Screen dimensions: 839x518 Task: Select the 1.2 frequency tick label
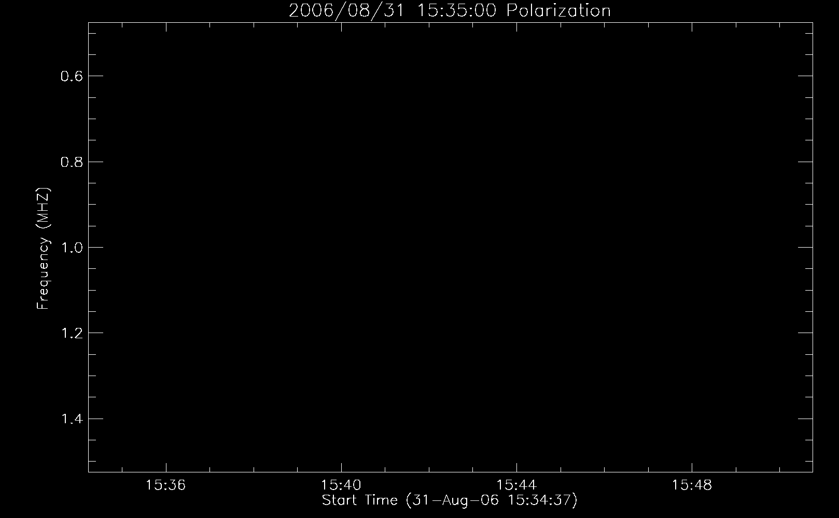(x=72, y=333)
